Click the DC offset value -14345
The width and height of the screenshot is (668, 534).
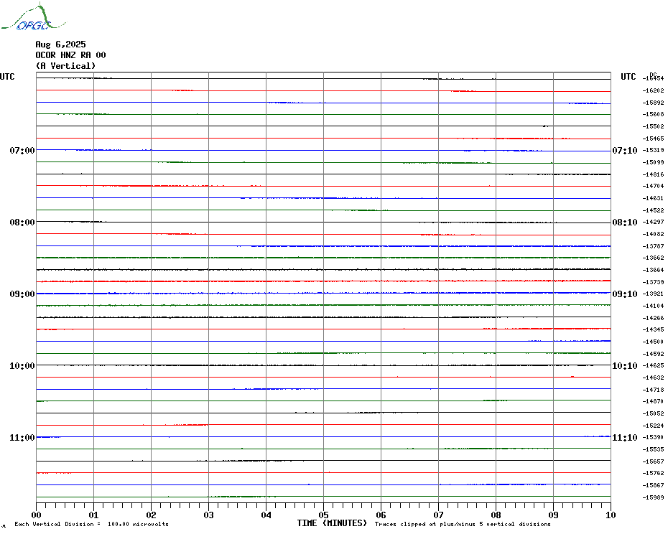653,330
